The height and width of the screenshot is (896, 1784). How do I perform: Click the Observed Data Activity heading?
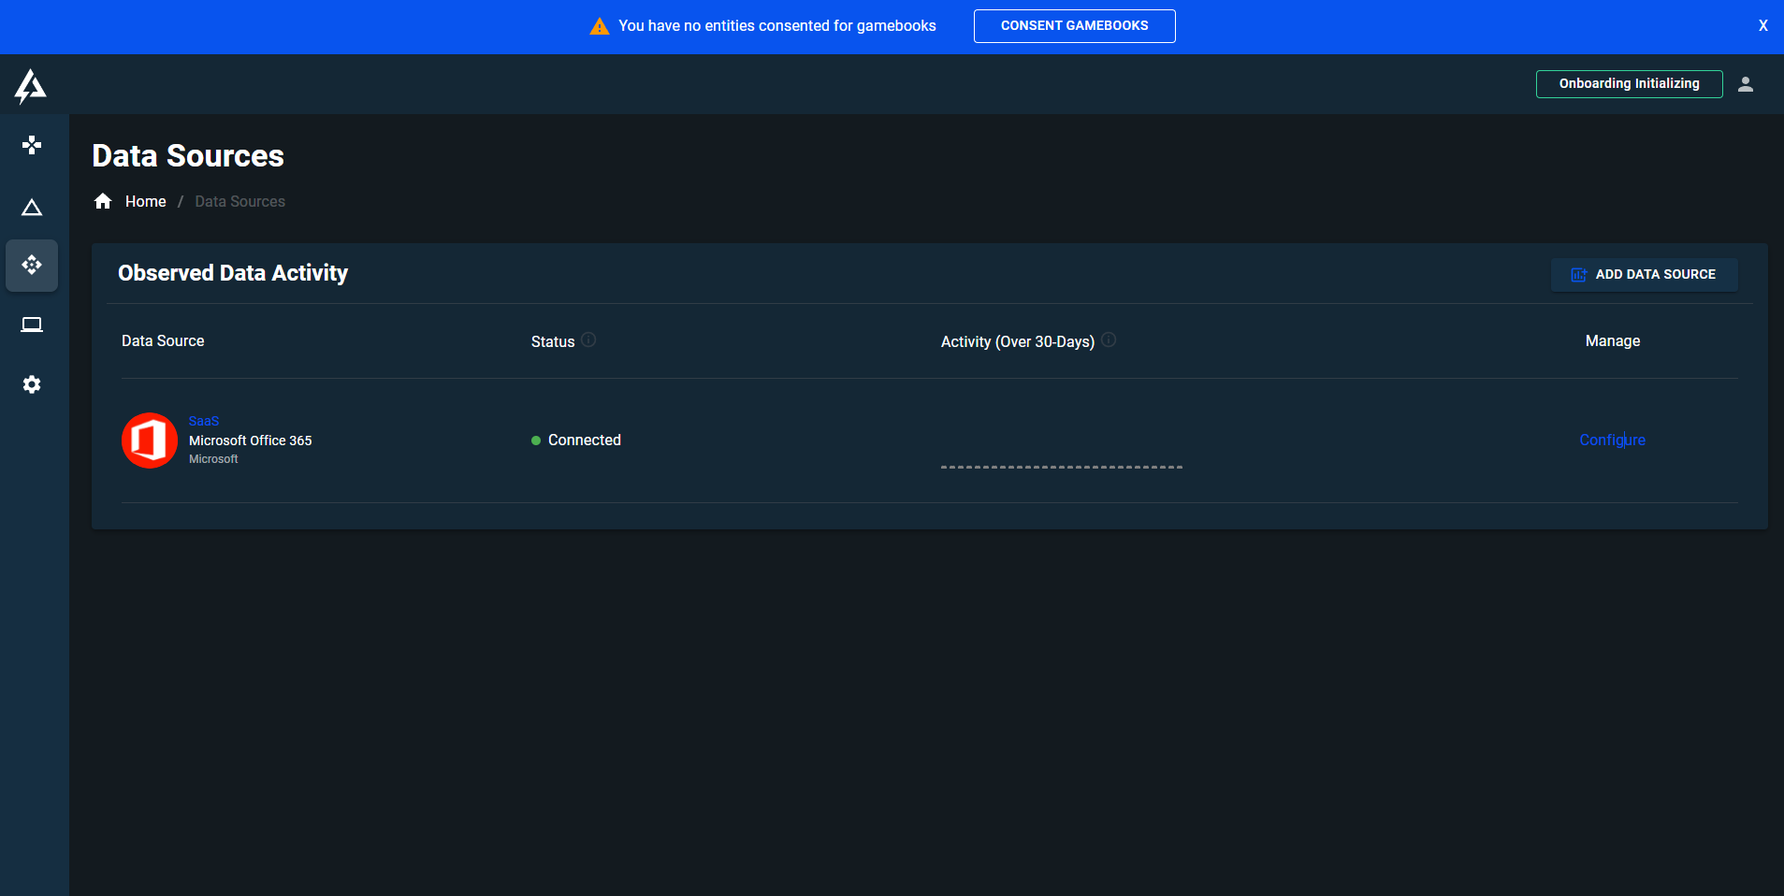tap(233, 273)
